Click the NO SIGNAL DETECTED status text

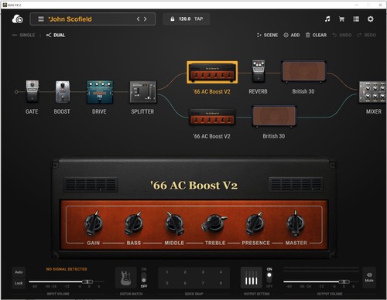click(x=67, y=269)
